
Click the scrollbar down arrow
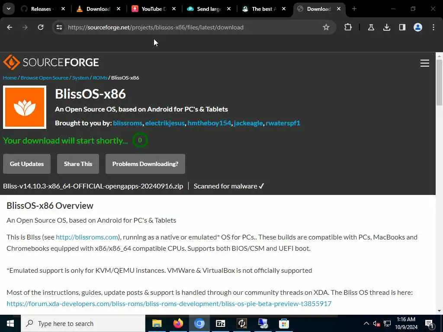tap(439, 311)
